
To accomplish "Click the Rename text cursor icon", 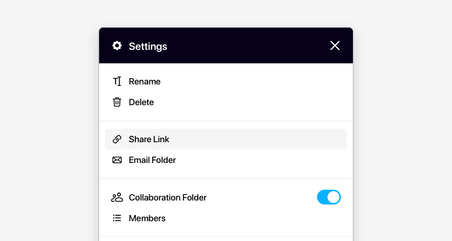I will point(117,81).
